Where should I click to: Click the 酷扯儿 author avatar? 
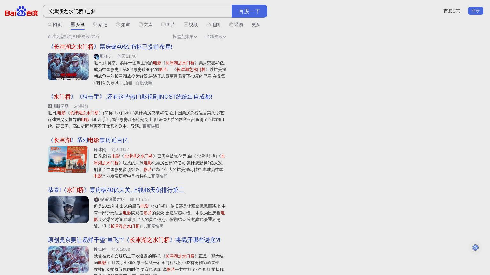pyautogui.click(x=96, y=56)
